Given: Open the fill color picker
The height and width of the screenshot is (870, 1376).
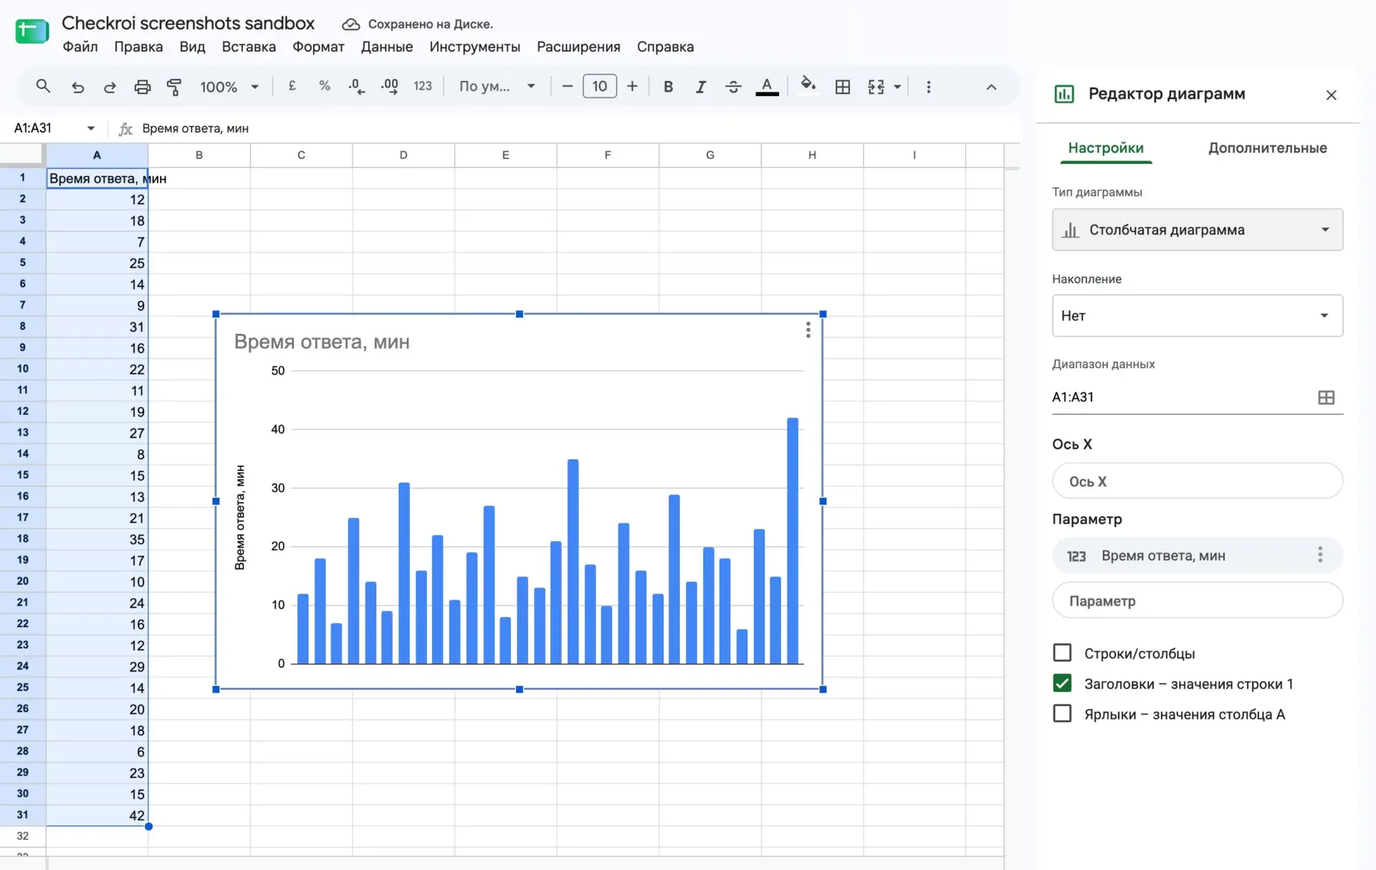Looking at the screenshot, I should coord(808,85).
